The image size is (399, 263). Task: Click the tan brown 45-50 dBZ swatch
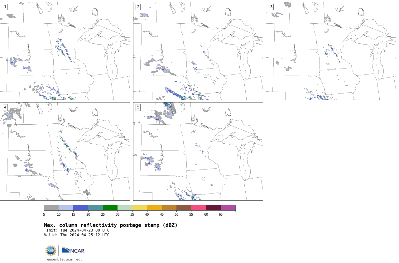pyautogui.click(x=169, y=208)
